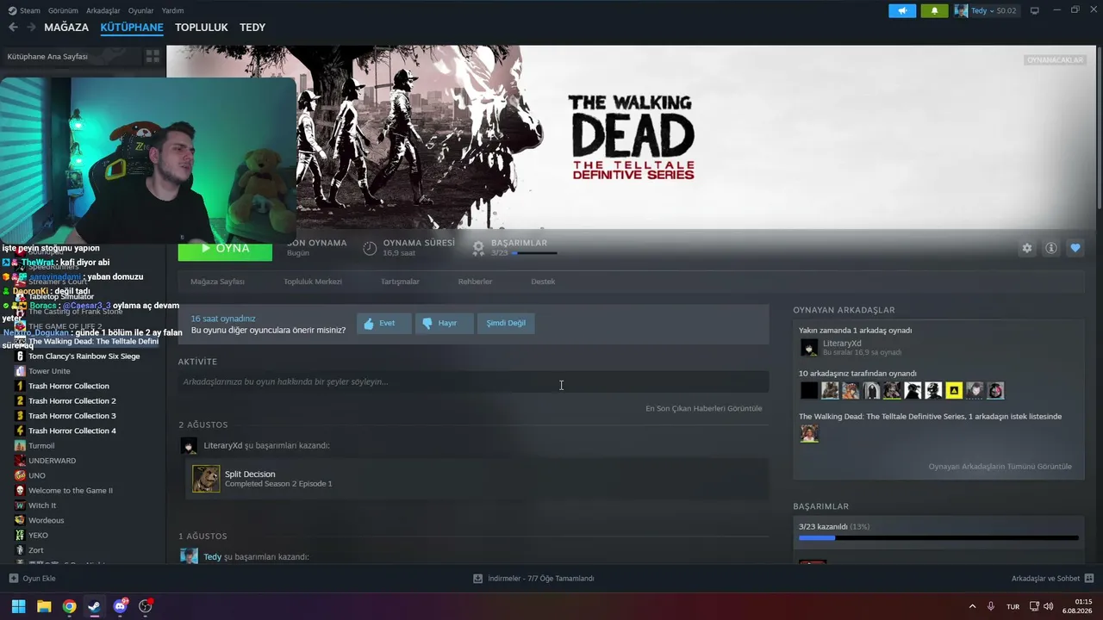This screenshot has height=620, width=1103.
Task: Open the Mağaza Sayfası link
Action: click(x=217, y=282)
